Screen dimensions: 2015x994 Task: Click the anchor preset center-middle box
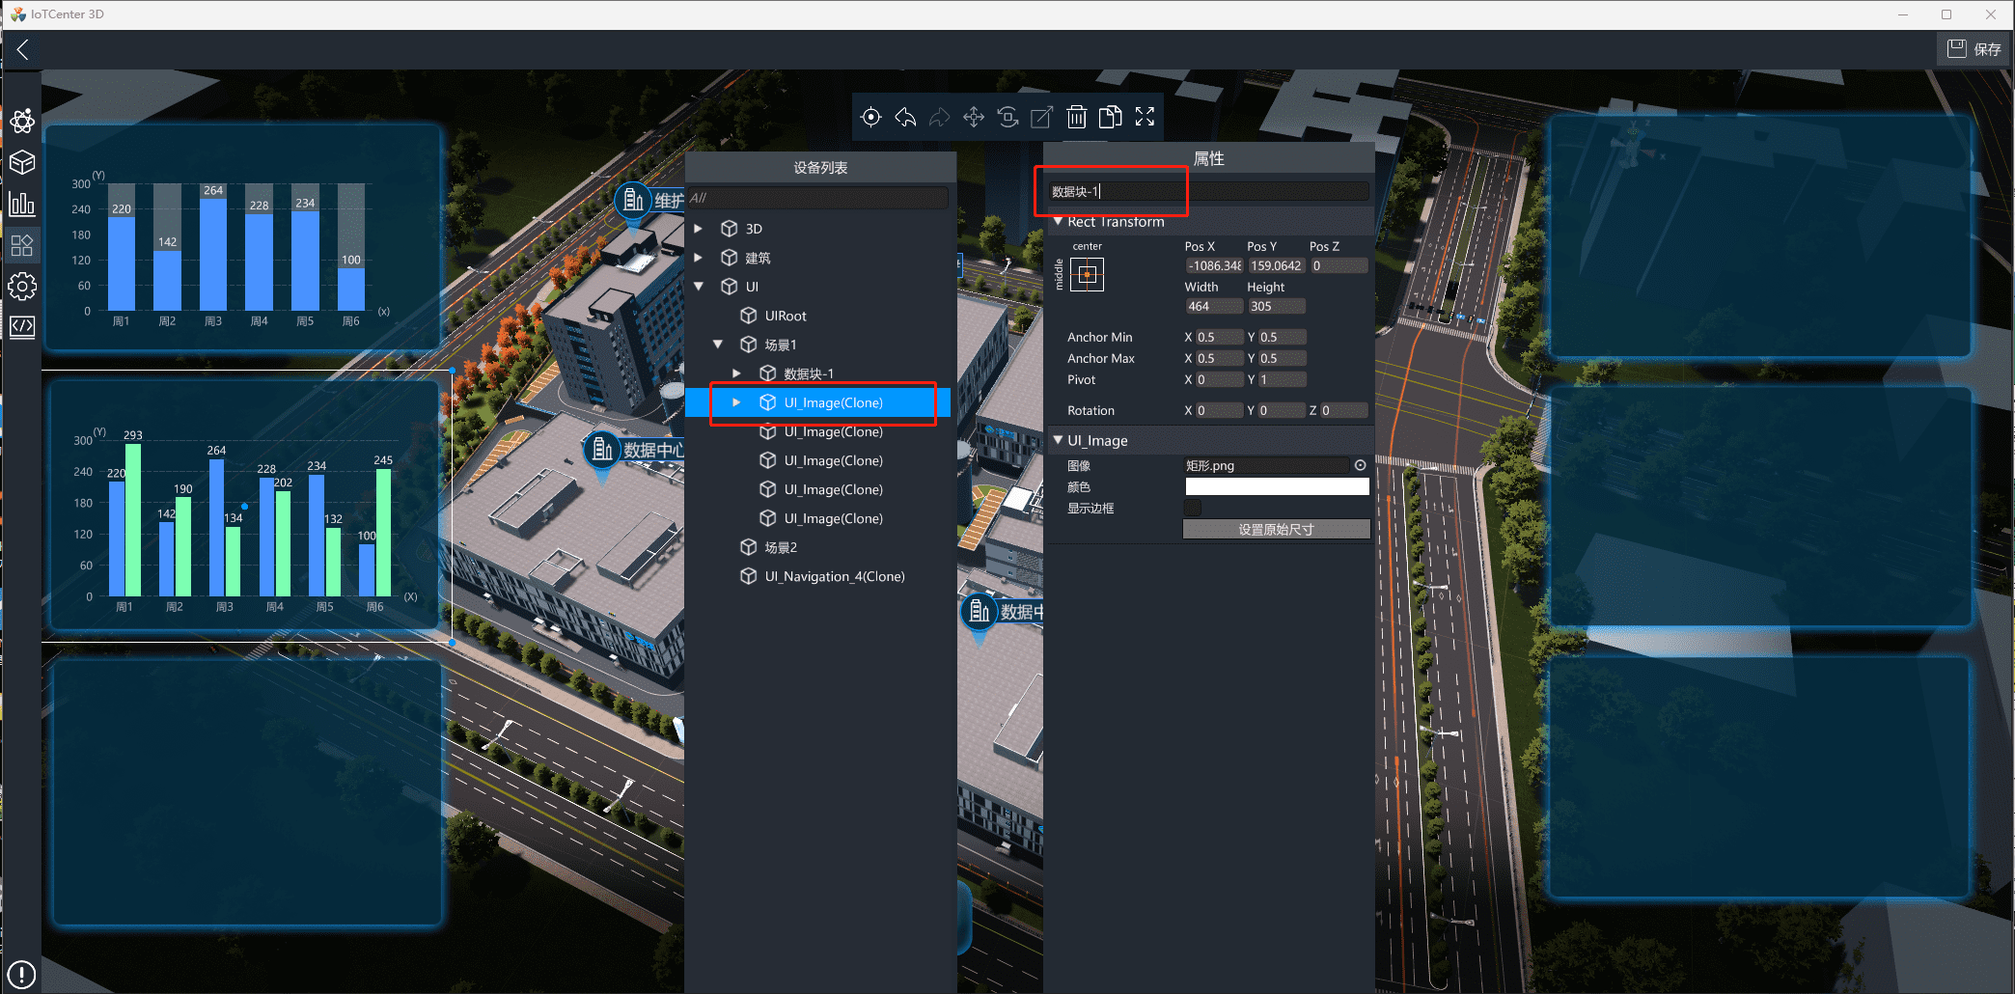pos(1087,275)
